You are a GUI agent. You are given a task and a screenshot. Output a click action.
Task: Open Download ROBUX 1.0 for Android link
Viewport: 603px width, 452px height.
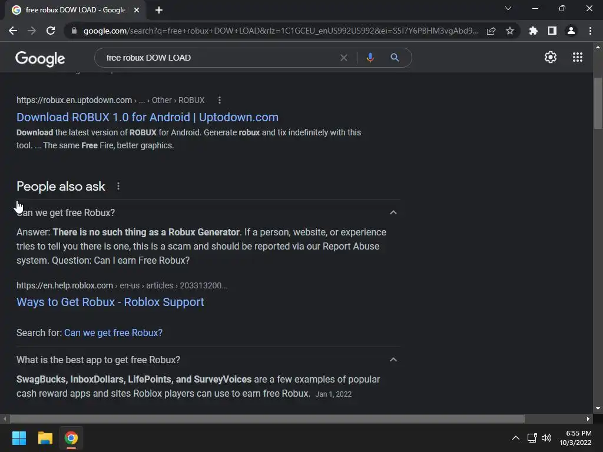click(x=147, y=117)
